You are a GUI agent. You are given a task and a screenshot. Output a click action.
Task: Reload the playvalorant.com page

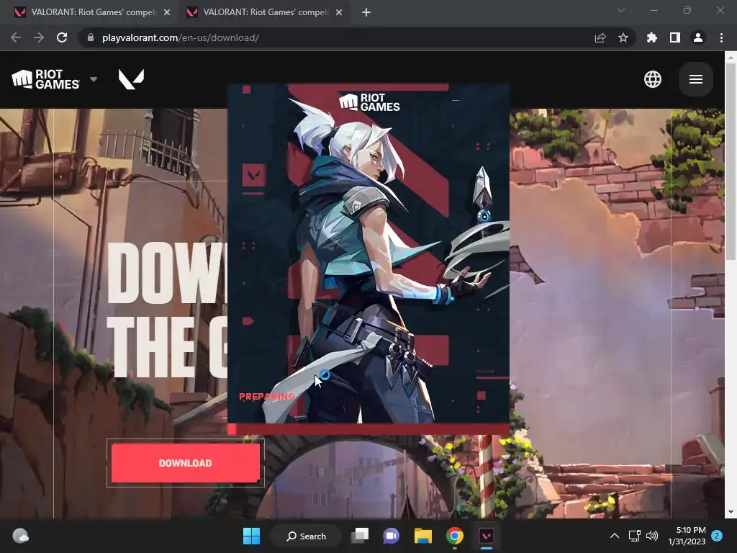point(62,37)
